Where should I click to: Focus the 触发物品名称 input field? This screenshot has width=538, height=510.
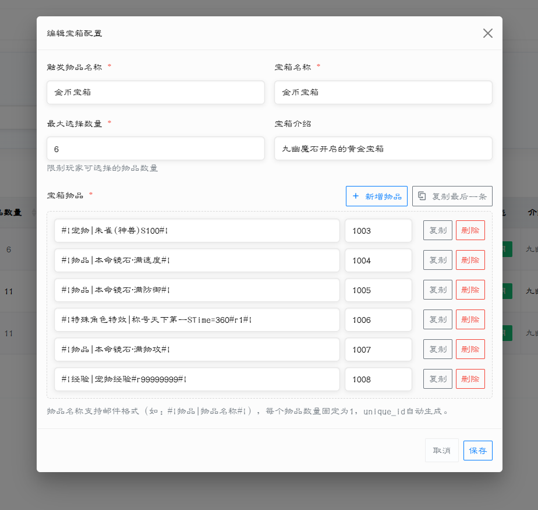coord(155,92)
